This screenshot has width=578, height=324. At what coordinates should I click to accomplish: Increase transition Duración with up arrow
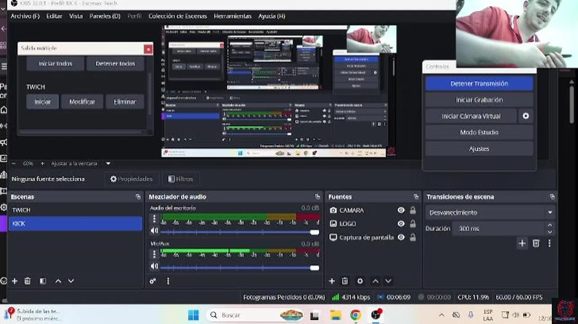pyautogui.click(x=550, y=225)
